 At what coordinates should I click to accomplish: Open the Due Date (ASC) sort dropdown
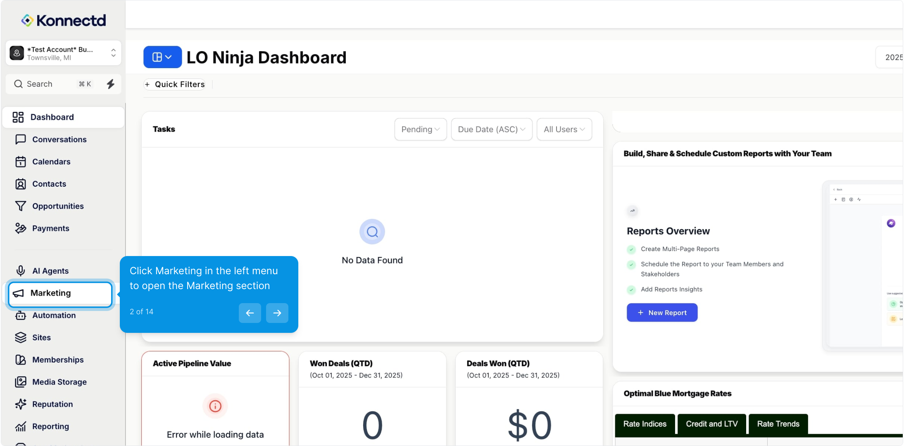[x=491, y=130]
